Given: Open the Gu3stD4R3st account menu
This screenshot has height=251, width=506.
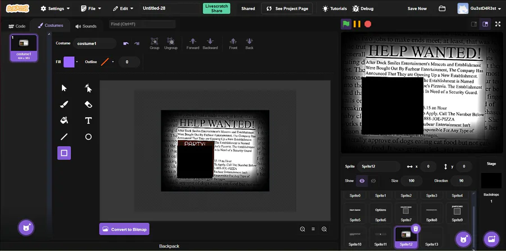Looking at the screenshot, I should [x=478, y=8].
